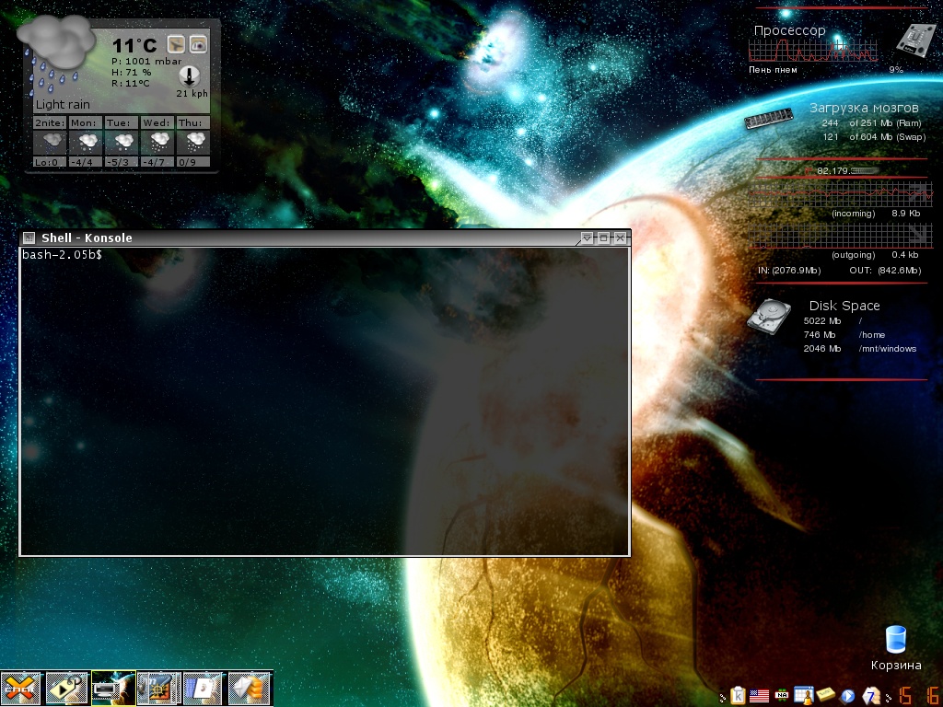Launch the mail client envelope icon
Viewport: 943px width, 707px height.
point(250,688)
